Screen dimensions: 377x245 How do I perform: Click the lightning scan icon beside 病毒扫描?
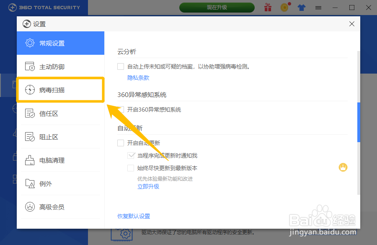[30, 90]
